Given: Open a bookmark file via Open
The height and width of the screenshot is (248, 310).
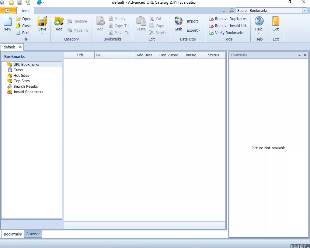Looking at the screenshot, I should pyautogui.click(x=23, y=19).
